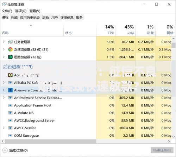The width and height of the screenshot is (176, 157).
Task: Select the Application Frame Host row name
Action: (33, 105)
